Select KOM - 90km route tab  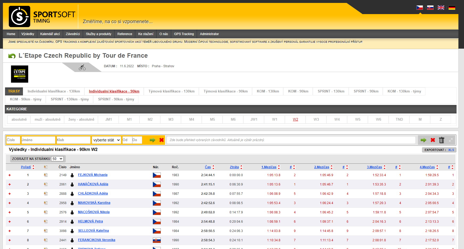298,91
